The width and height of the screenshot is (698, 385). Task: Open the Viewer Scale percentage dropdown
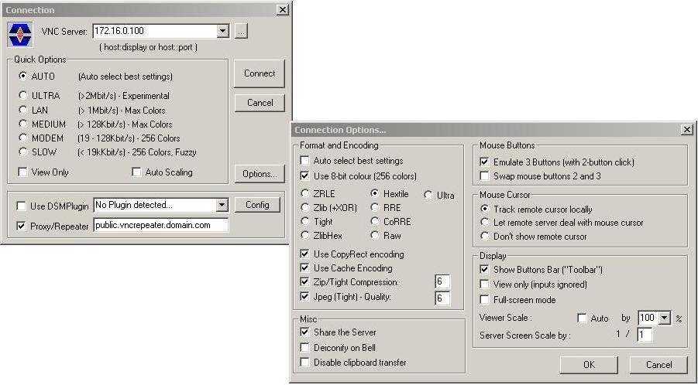coord(664,318)
